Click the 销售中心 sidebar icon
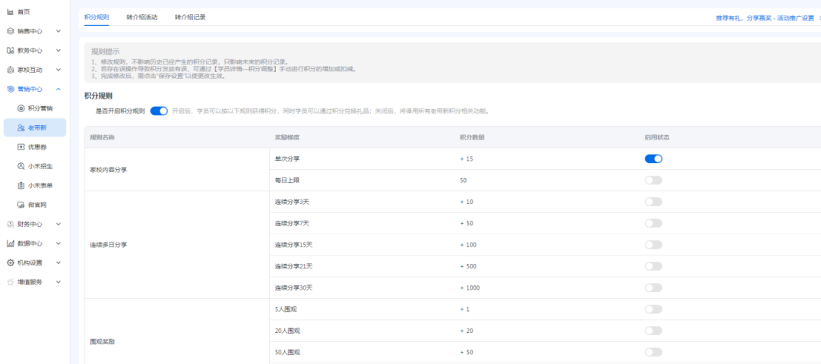 (x=10, y=31)
